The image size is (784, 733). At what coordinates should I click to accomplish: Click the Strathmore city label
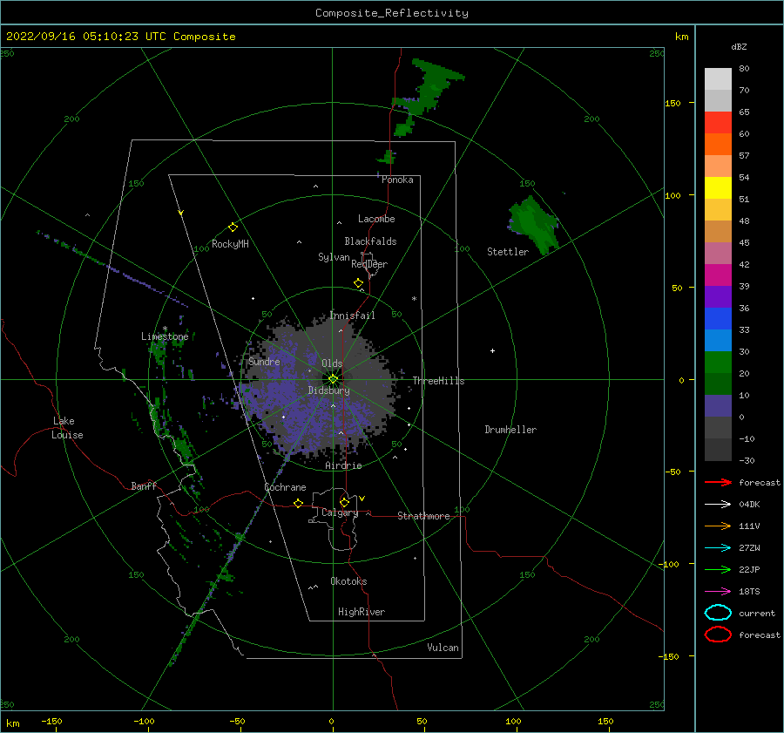[423, 516]
